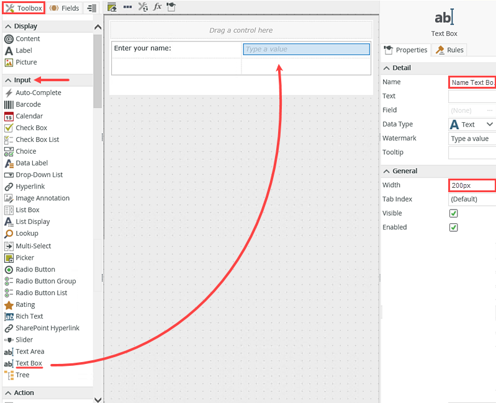
Task: Select the Content control icon
Action: click(x=9, y=39)
